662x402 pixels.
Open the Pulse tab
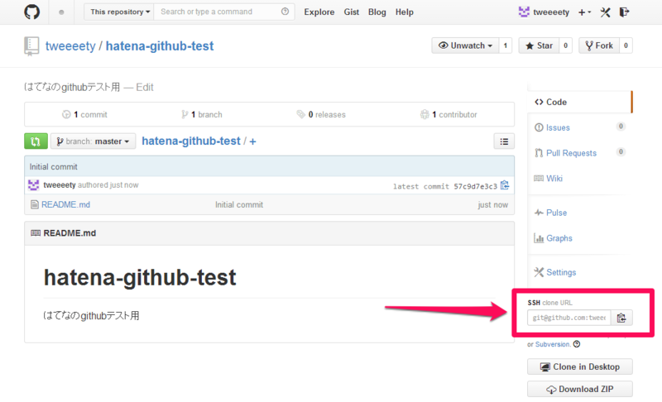pyautogui.click(x=556, y=213)
